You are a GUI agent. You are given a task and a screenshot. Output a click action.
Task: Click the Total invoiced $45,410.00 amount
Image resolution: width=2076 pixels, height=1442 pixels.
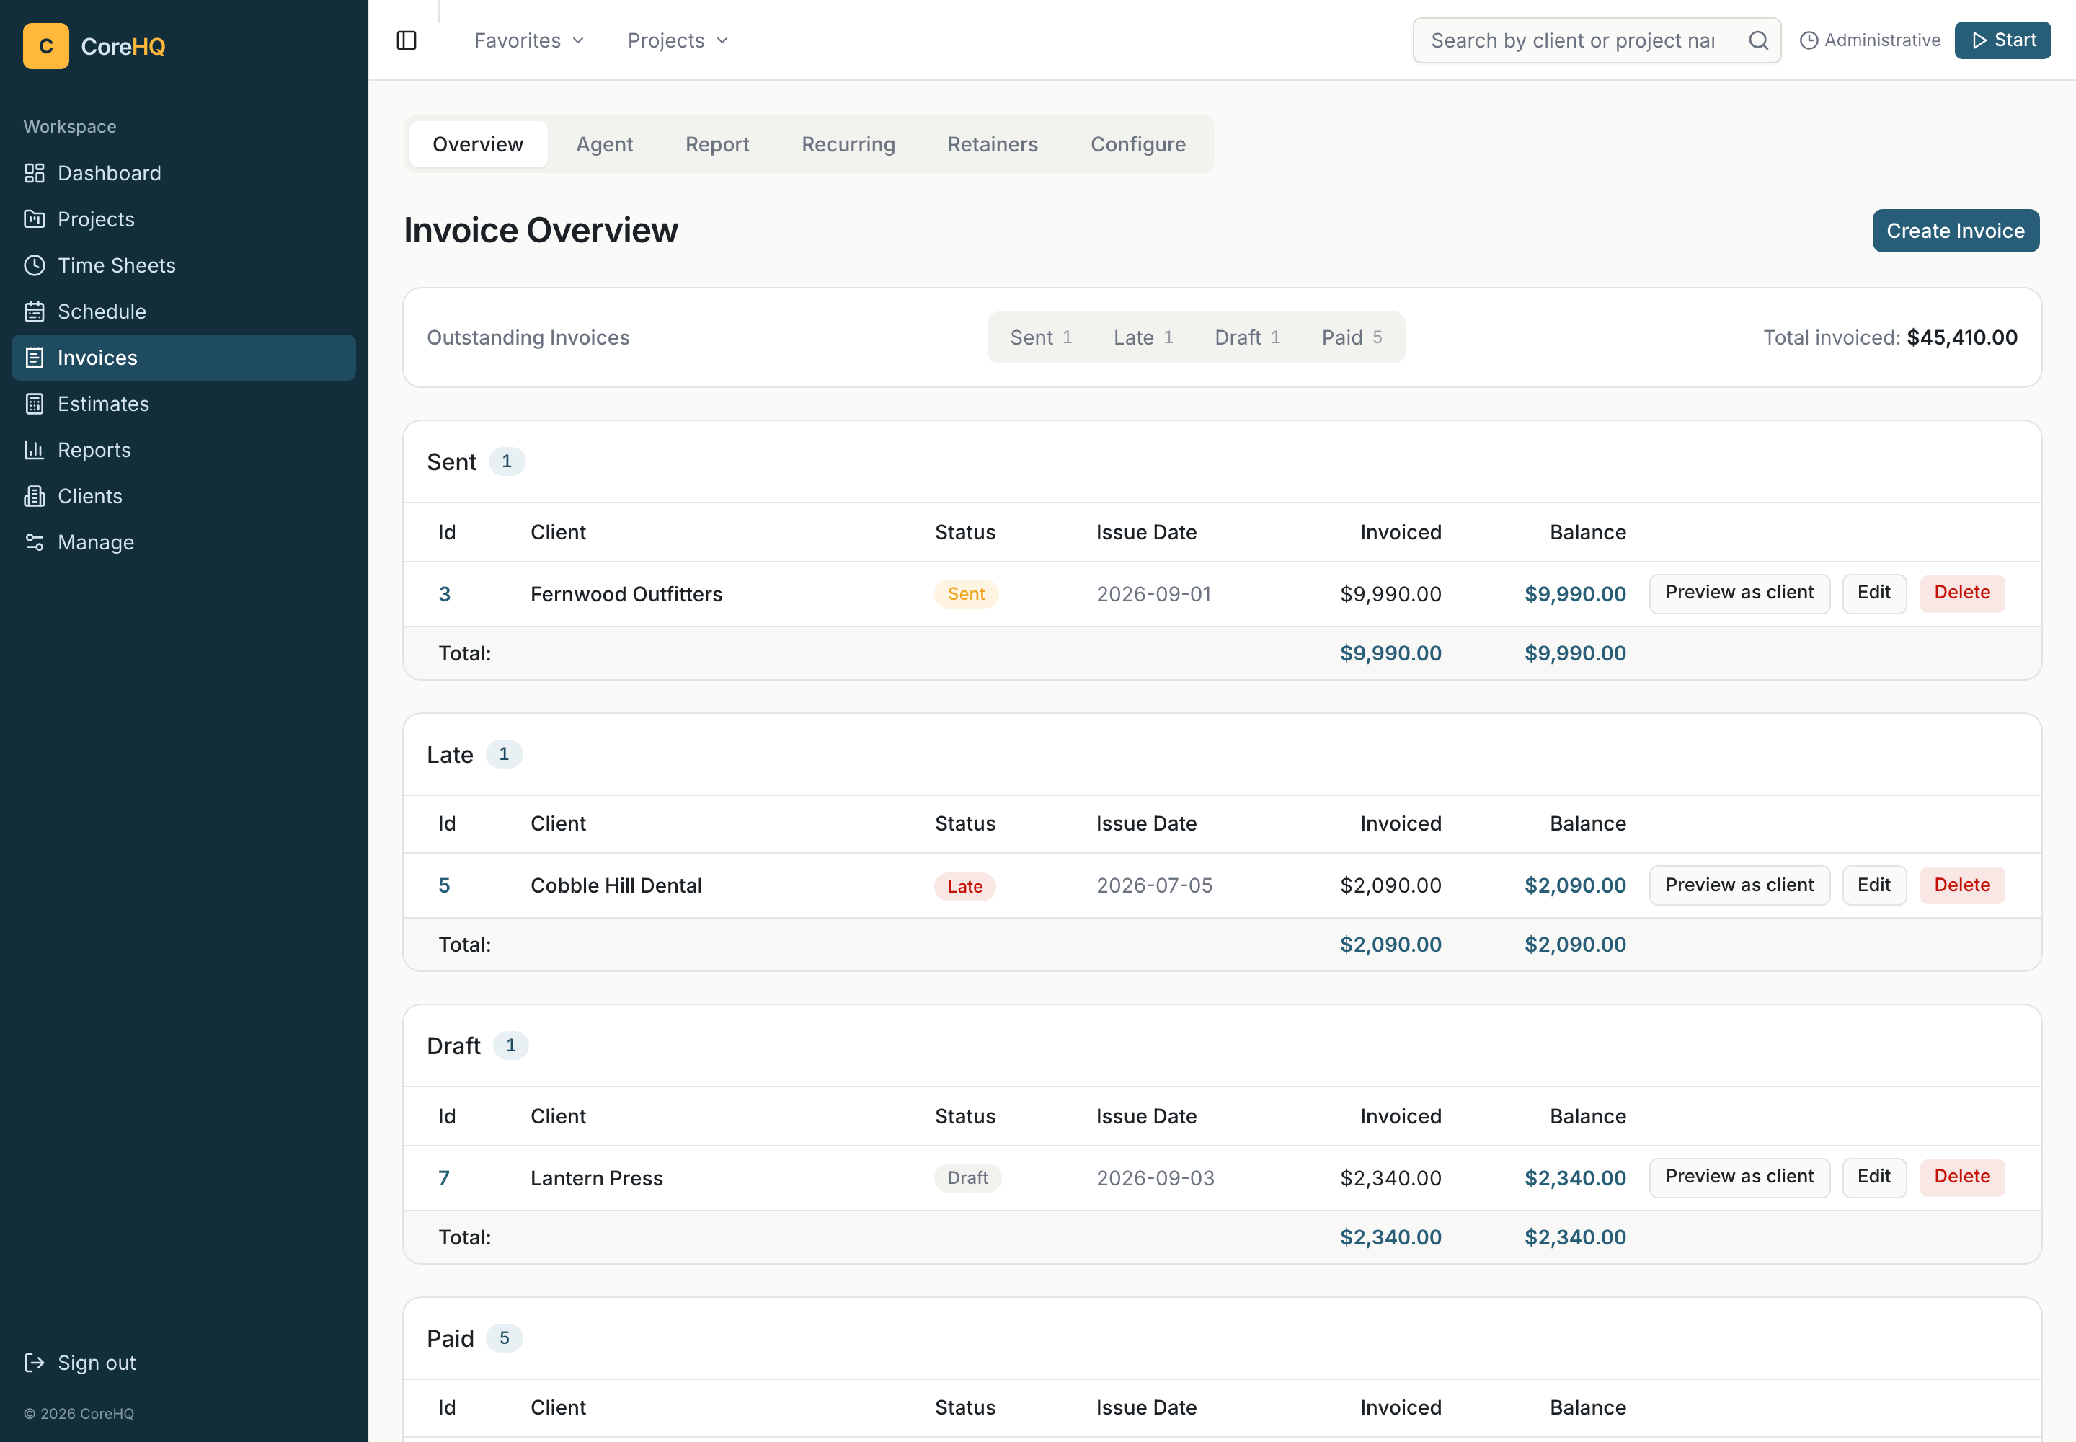click(1962, 338)
